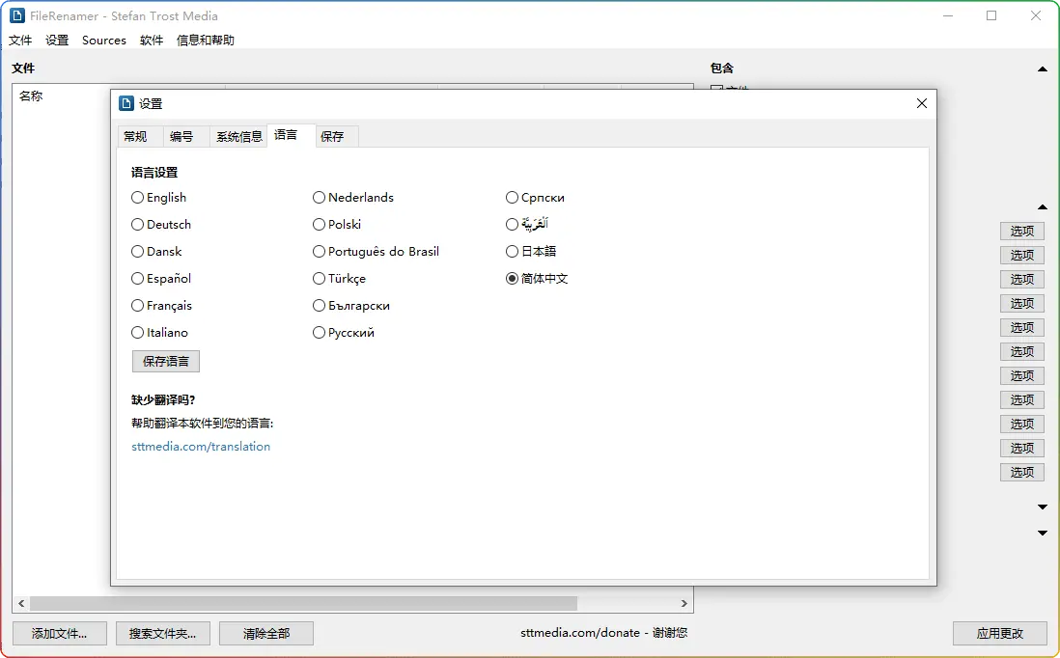
Task: Collapse the section arrow above 选项 buttons
Action: (1043, 206)
